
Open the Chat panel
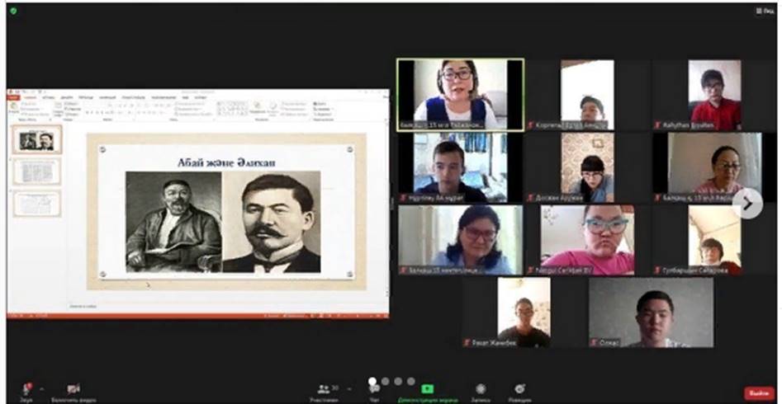(374, 388)
